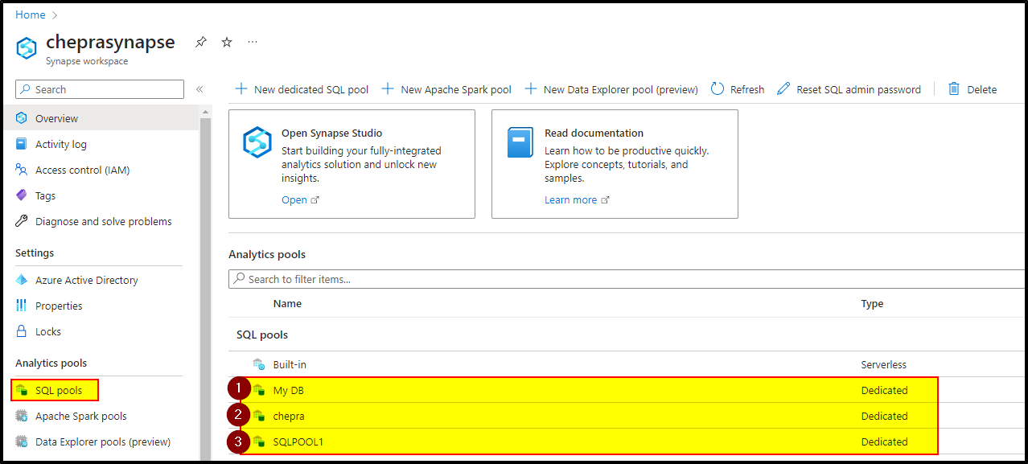Click the cheprasynapse workspace logo icon
The width and height of the screenshot is (1028, 464).
[27, 48]
